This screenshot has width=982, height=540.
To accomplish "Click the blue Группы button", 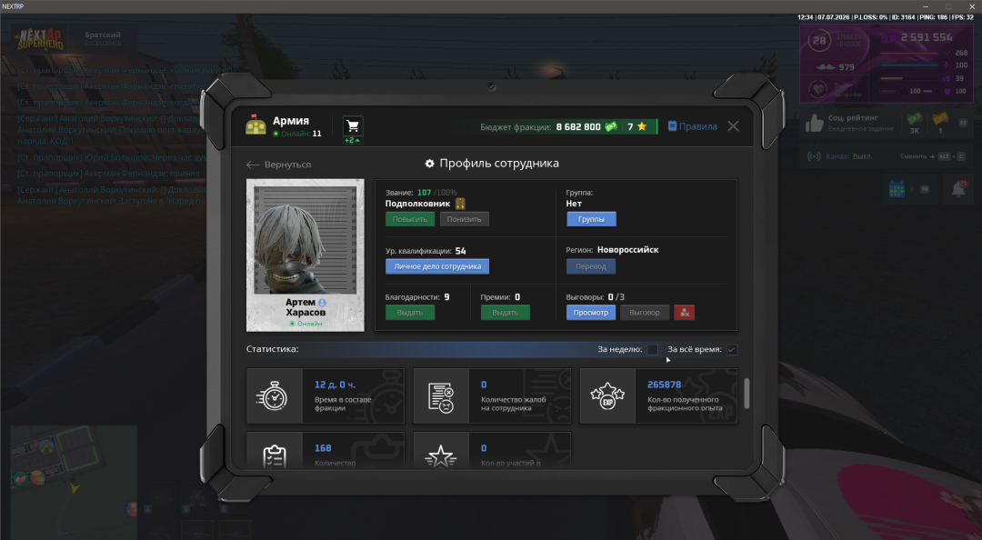I will 591,219.
